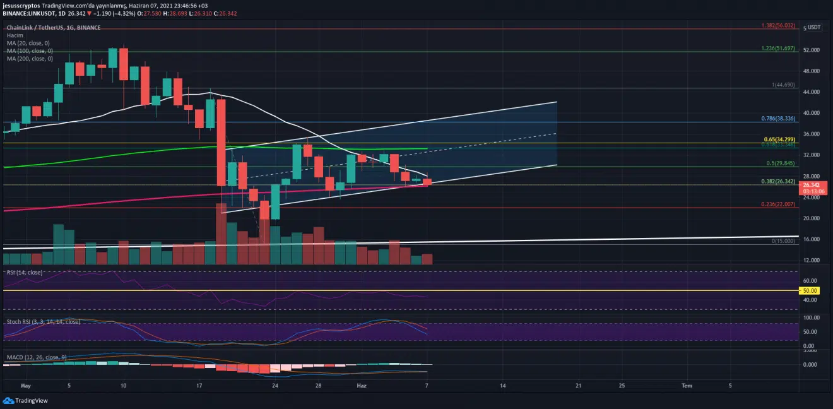Open the USDT currency selector
Image resolution: width=833 pixels, height=409 pixels.
coord(814,28)
